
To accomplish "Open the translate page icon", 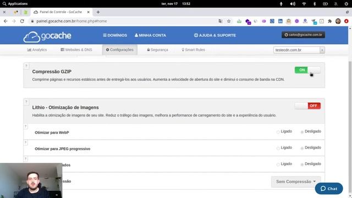I will pyautogui.click(x=221, y=21).
